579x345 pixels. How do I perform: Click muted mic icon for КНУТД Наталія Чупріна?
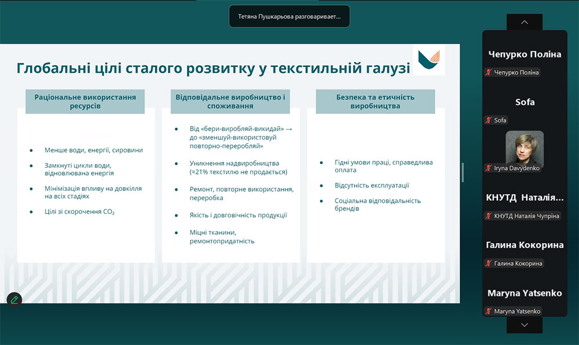[489, 216]
